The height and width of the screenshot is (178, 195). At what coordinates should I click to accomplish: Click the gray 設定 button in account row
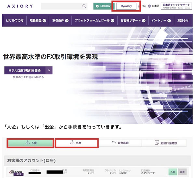(x=182, y=172)
